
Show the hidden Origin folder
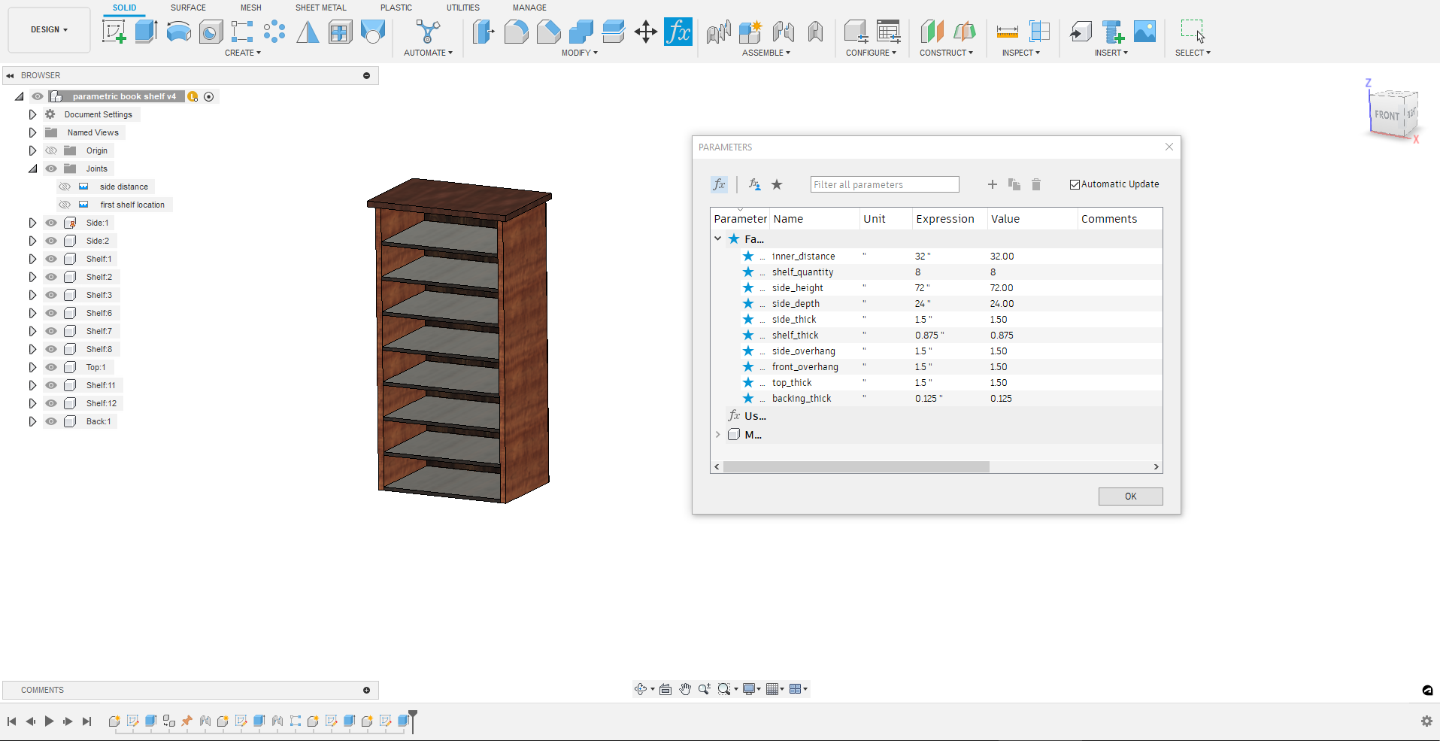click(50, 150)
